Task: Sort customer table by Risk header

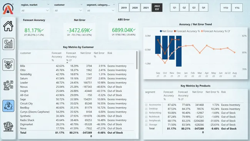Action: click(x=110, y=53)
